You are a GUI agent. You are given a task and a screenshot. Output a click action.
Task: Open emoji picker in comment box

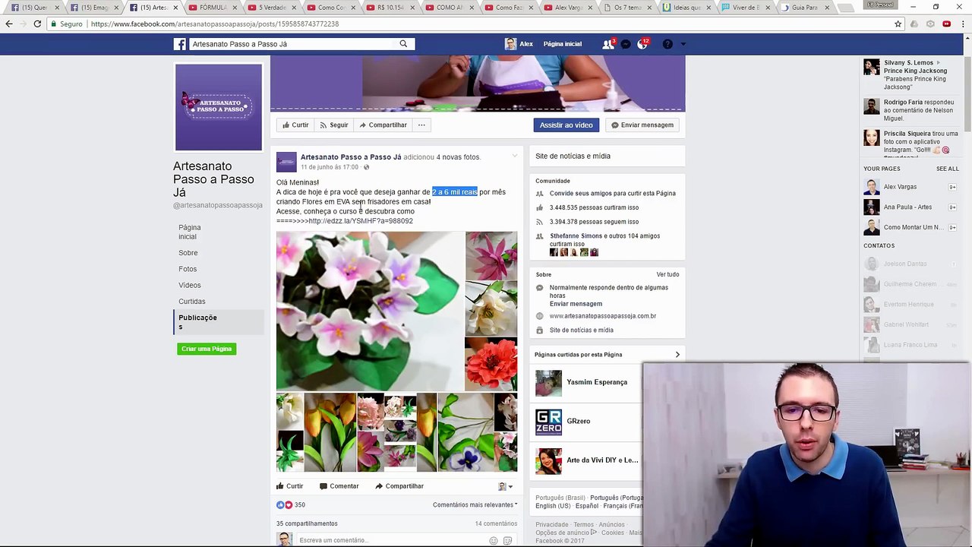click(x=494, y=540)
